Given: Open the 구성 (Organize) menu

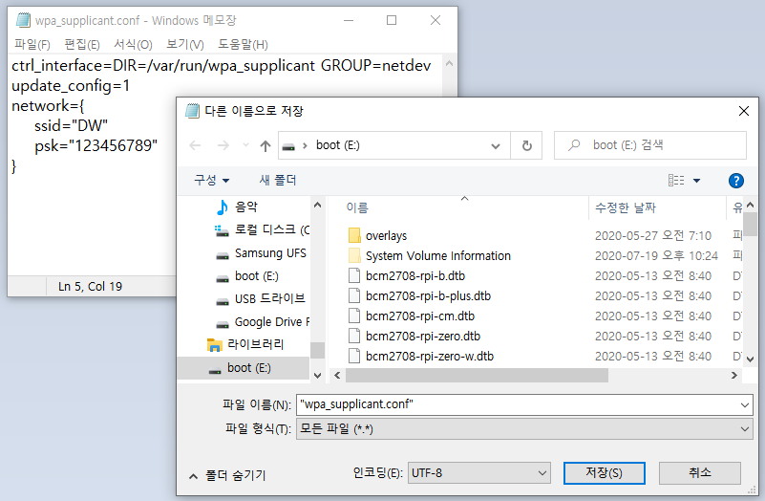Looking at the screenshot, I should click(212, 180).
